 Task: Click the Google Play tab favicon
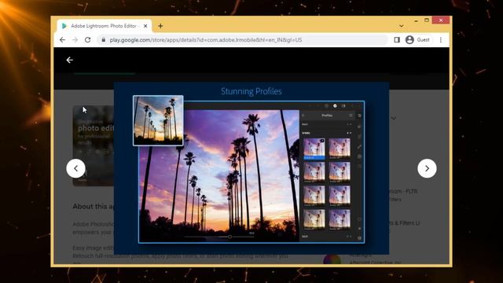coord(64,26)
